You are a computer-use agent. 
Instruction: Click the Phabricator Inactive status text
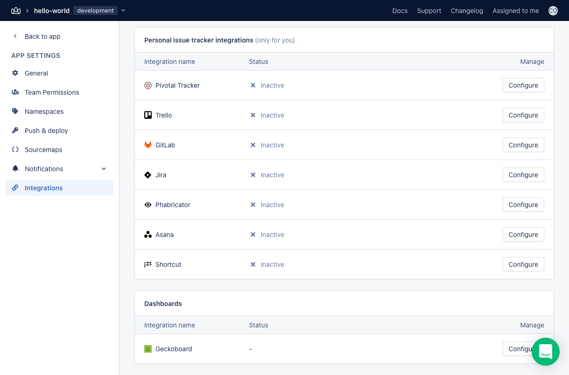tap(273, 205)
